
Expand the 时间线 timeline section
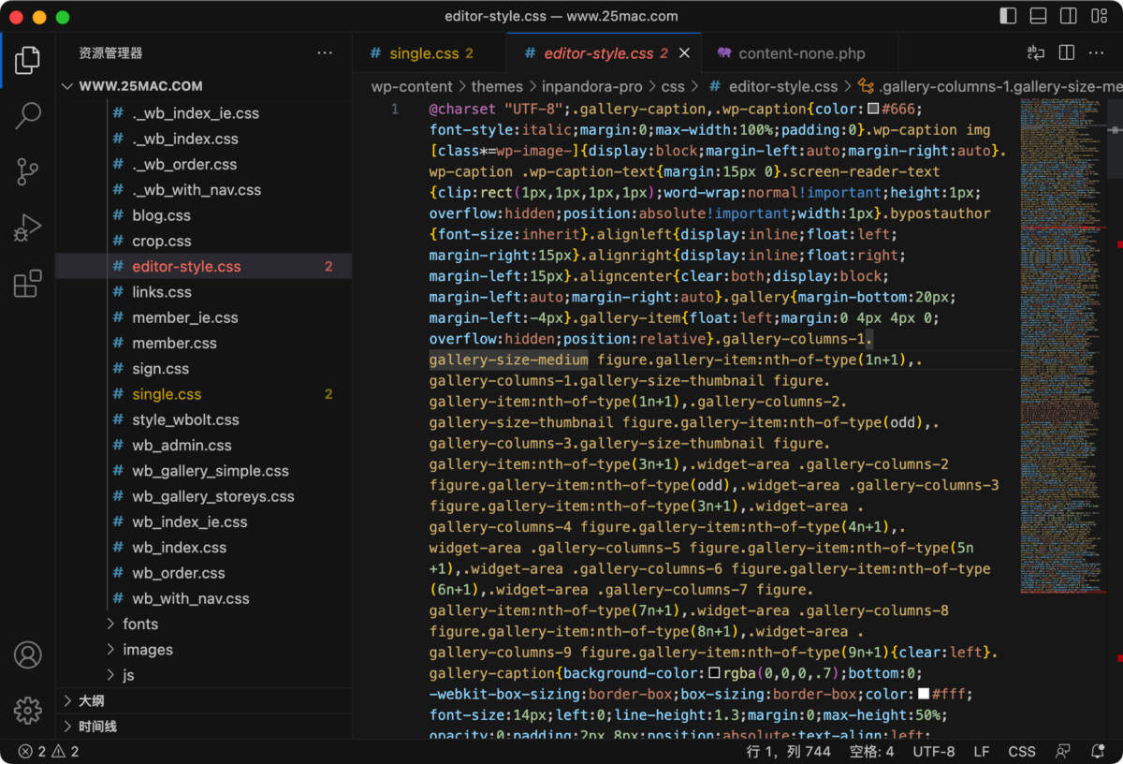203,726
